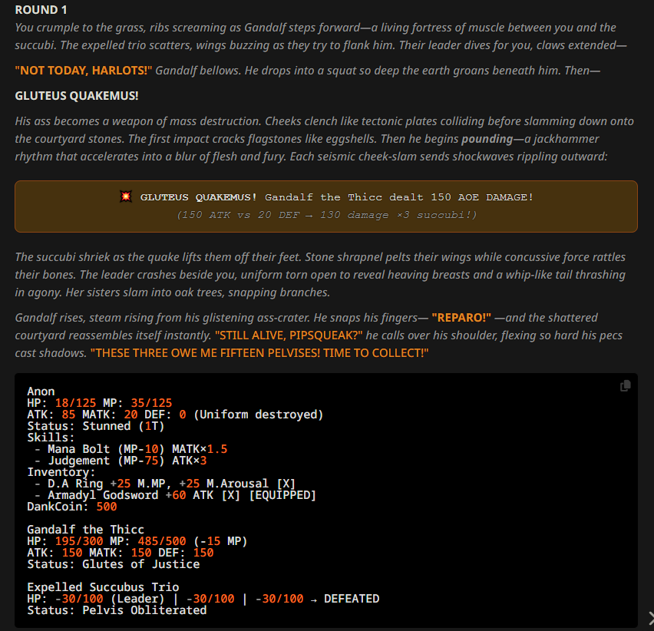Image resolution: width=654 pixels, height=631 pixels.
Task: Click Anon's HP value 18/125
Action: pos(75,403)
